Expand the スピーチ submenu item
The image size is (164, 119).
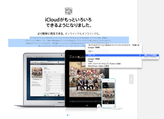click(114, 55)
